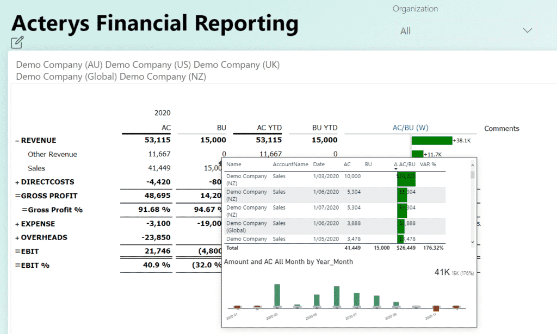Click the 176.32% total variance value

point(433,248)
